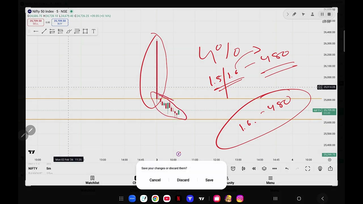Tap the Android home button
The image size is (363, 204).
(299, 199)
